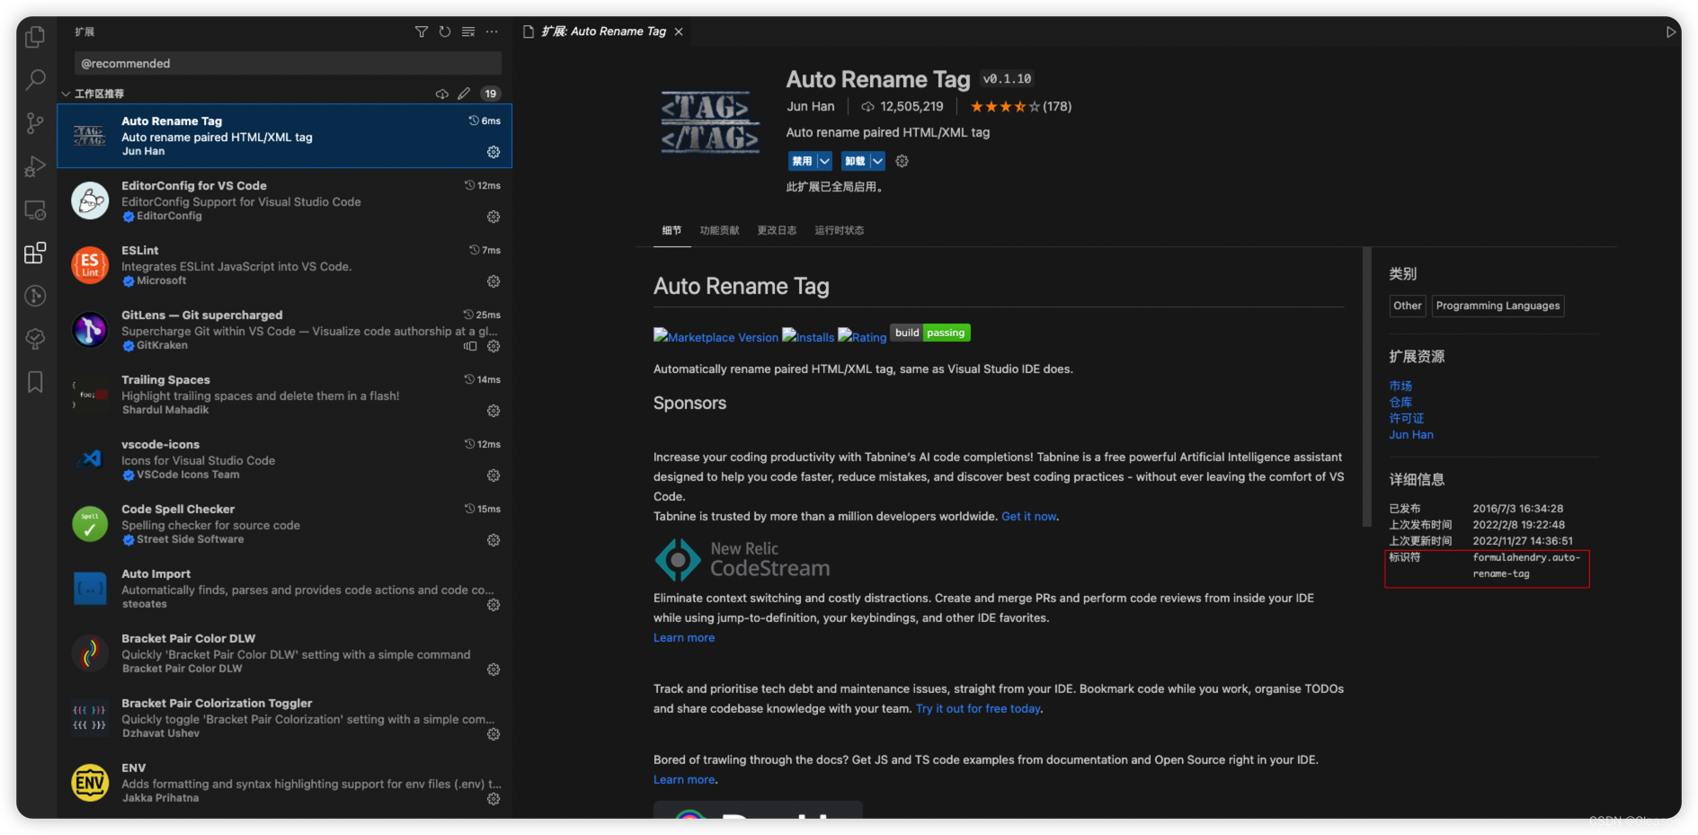Open the Bookmarks activity bar icon
This screenshot has width=1698, height=835.
pos(35,382)
